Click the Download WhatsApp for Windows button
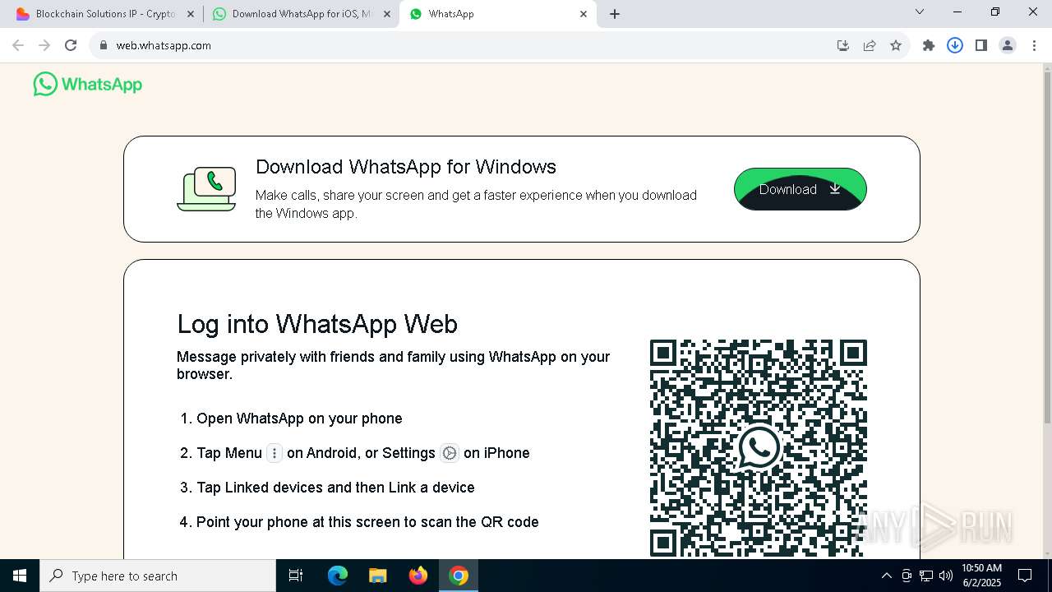This screenshot has height=592, width=1052. point(800,189)
